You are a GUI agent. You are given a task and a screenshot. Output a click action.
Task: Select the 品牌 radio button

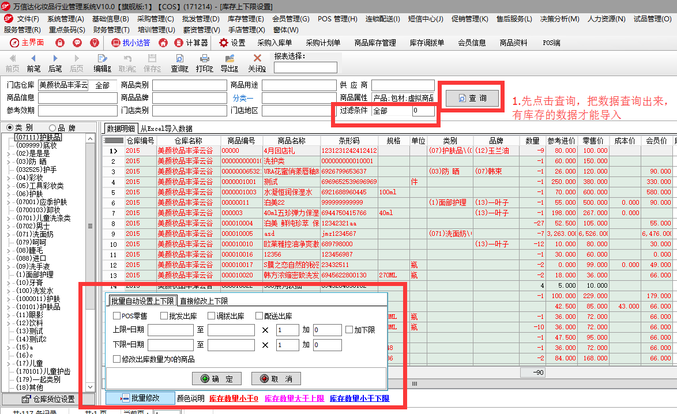[53, 128]
